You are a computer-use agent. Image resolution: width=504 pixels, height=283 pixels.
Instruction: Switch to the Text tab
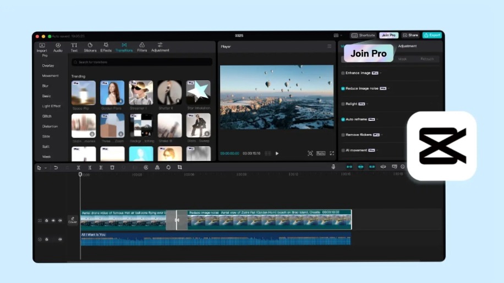74,47
